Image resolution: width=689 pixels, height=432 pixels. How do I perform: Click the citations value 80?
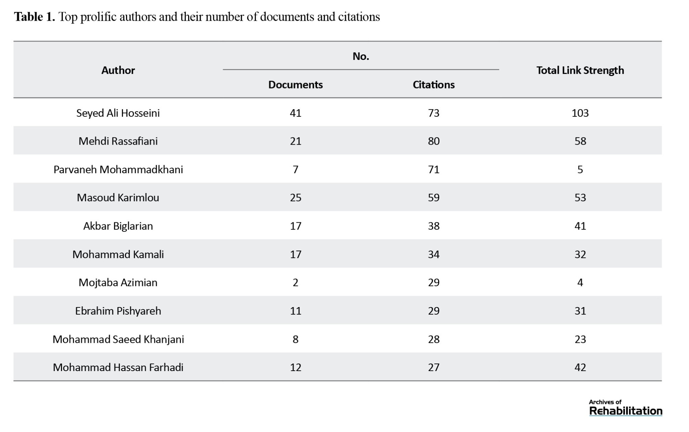[x=434, y=141]
